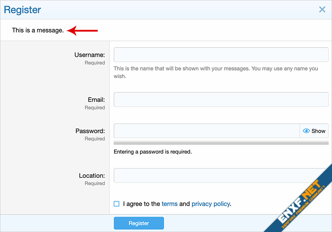The width and height of the screenshot is (332, 232).
Task: Click the Email field label
Action: 96,100
